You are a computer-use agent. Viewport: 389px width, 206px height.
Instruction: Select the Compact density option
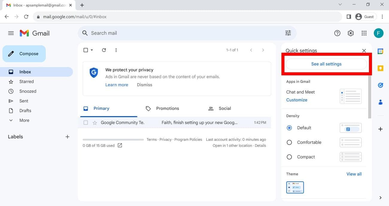[x=289, y=156]
